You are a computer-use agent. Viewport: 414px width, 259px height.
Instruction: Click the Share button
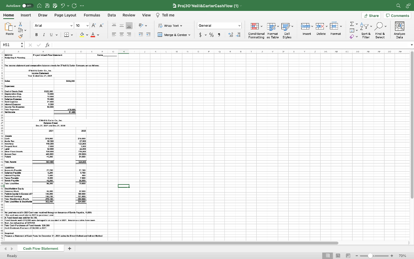tap(371, 16)
